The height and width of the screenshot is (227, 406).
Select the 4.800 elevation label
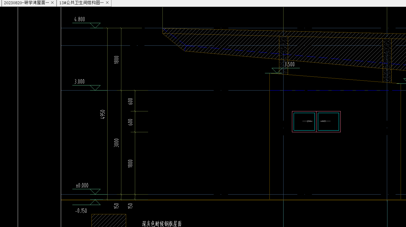[x=80, y=19]
